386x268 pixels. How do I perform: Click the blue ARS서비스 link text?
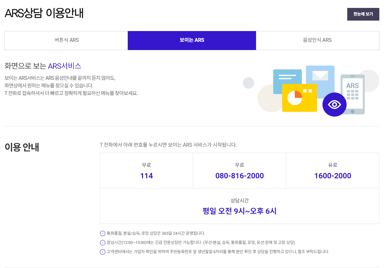point(65,66)
